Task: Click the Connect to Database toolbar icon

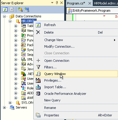Action: [x=20, y=10]
